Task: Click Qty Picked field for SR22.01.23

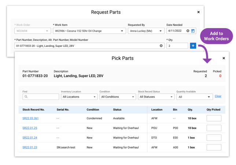Action: pyautogui.click(x=214, y=147)
